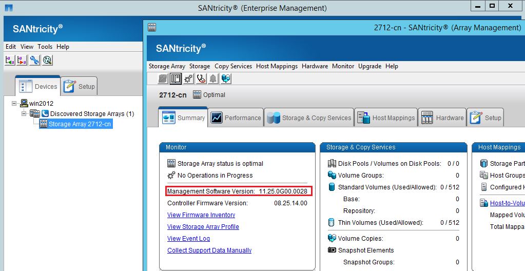Viewport: 525px width, 271px height.
Task: Collapse the win2012 tree node
Action: pyautogui.click(x=14, y=104)
